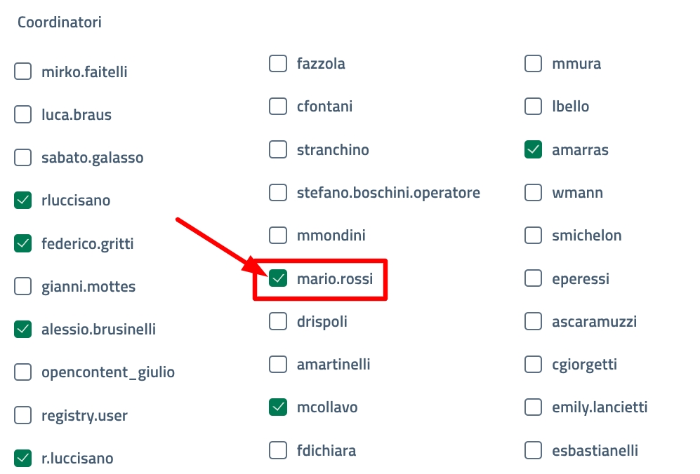Deselect the mcollavo coordinator
Image resolution: width=700 pixels, height=474 pixels.
[x=278, y=407]
